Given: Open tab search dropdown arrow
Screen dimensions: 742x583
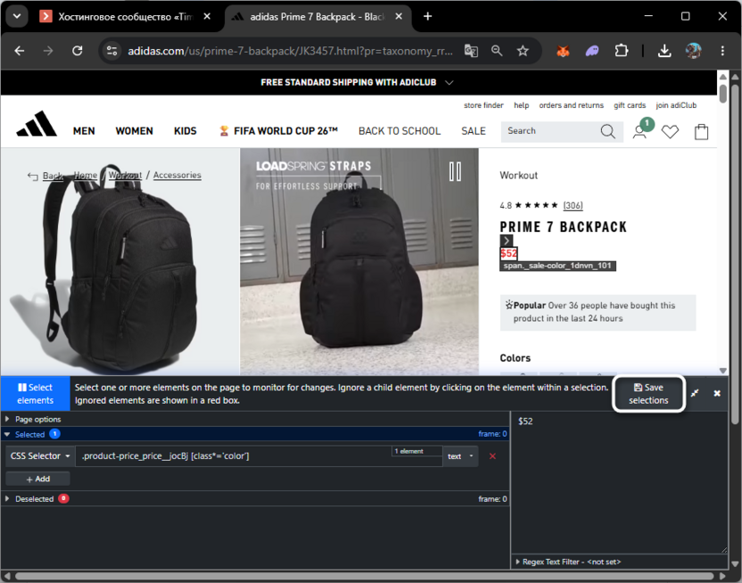Looking at the screenshot, I should (17, 17).
